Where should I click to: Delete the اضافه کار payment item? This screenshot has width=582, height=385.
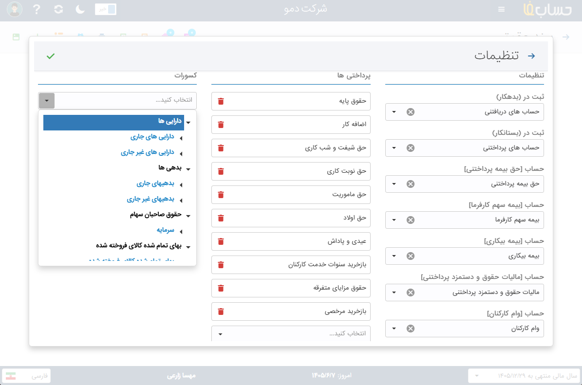coord(221,125)
